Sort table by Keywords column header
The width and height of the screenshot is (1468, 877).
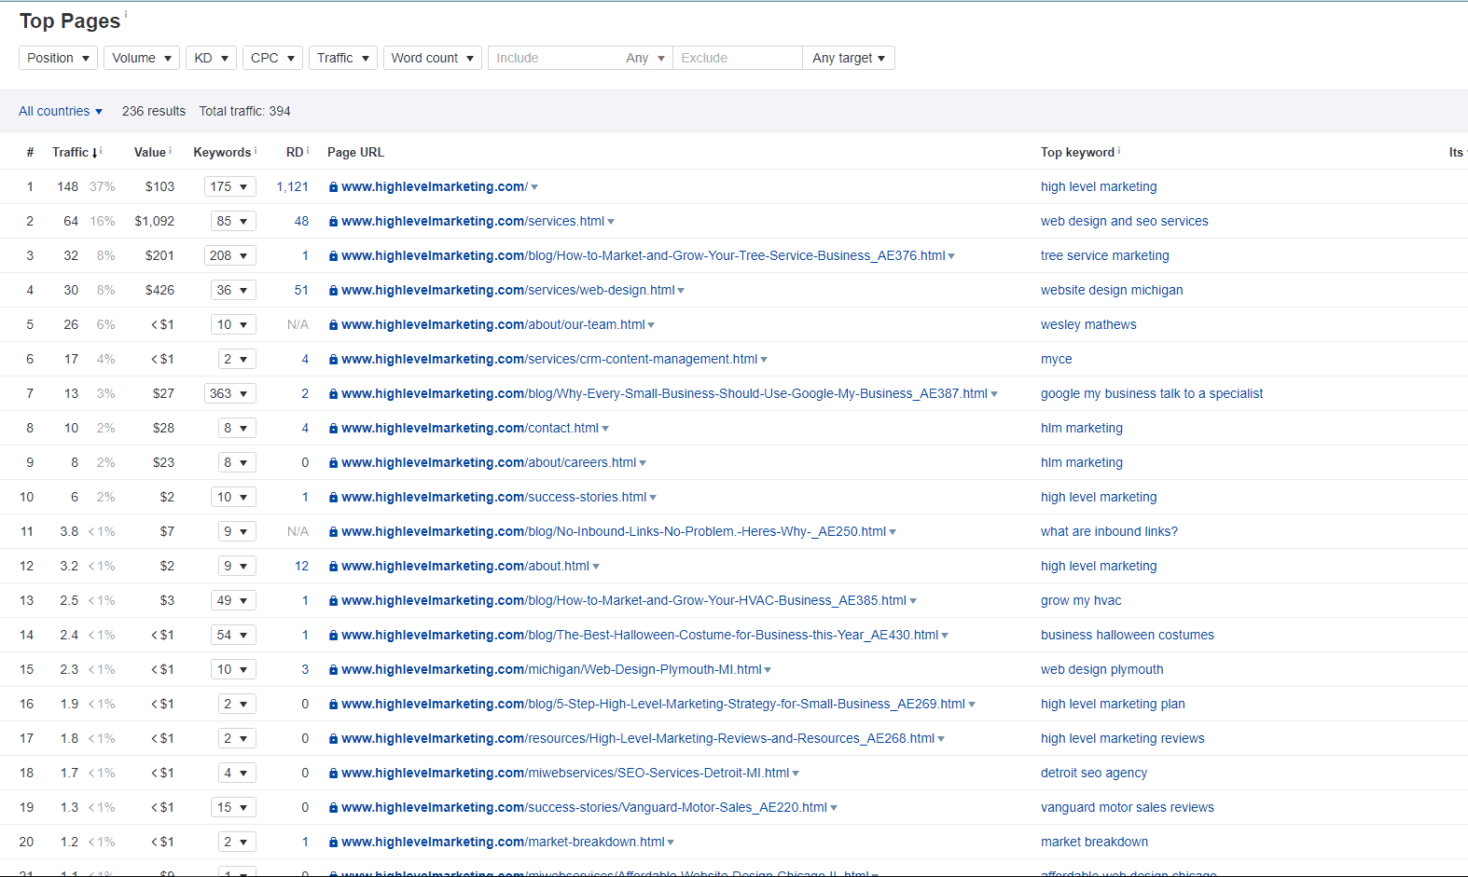tap(222, 152)
